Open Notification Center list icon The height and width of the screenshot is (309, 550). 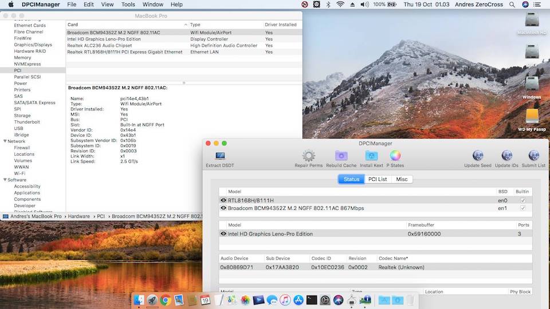[x=537, y=5]
